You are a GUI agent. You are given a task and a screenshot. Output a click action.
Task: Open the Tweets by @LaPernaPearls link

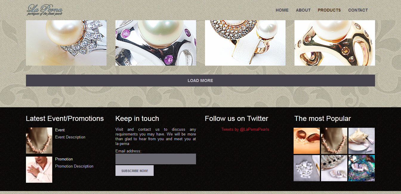point(245,129)
